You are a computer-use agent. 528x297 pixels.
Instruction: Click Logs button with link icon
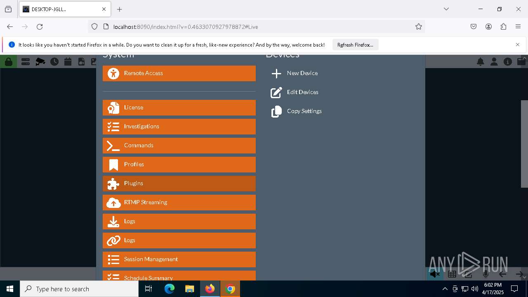(179, 240)
